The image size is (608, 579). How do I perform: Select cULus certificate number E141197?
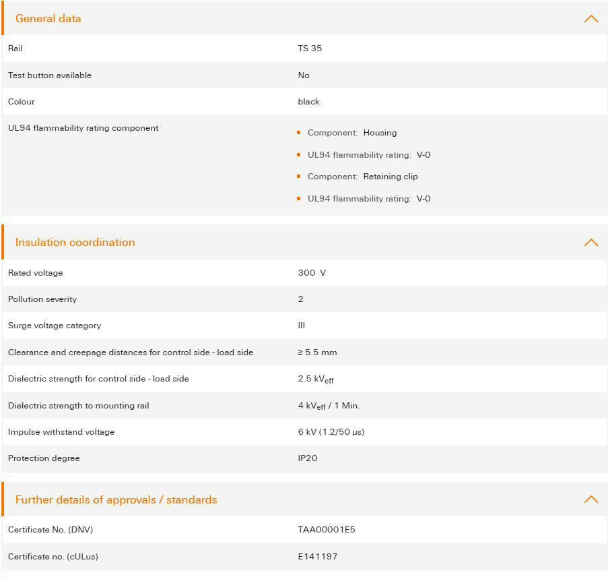coord(318,557)
